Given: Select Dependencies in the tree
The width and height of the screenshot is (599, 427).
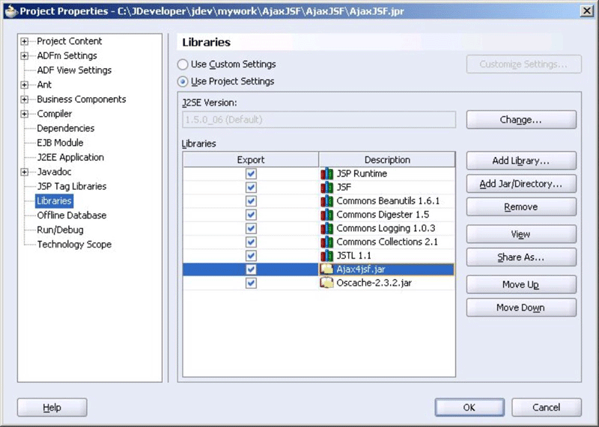Looking at the screenshot, I should coord(65,128).
